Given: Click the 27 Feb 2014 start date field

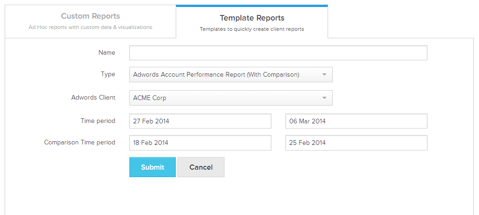Looking at the screenshot, I should pyautogui.click(x=200, y=121).
